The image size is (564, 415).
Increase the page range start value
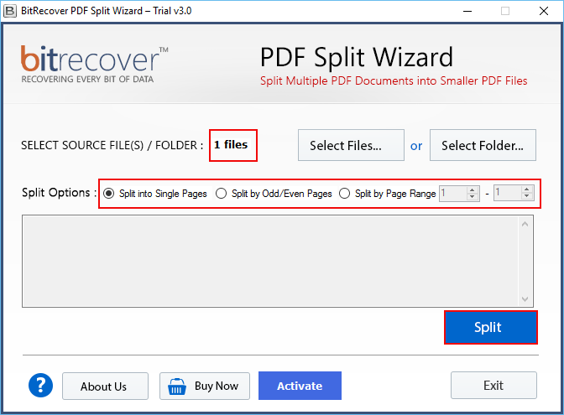(x=473, y=189)
